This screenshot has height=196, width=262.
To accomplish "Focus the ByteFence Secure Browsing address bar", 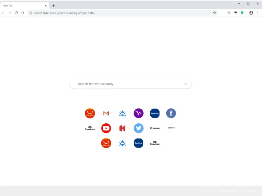I will pos(123,13).
